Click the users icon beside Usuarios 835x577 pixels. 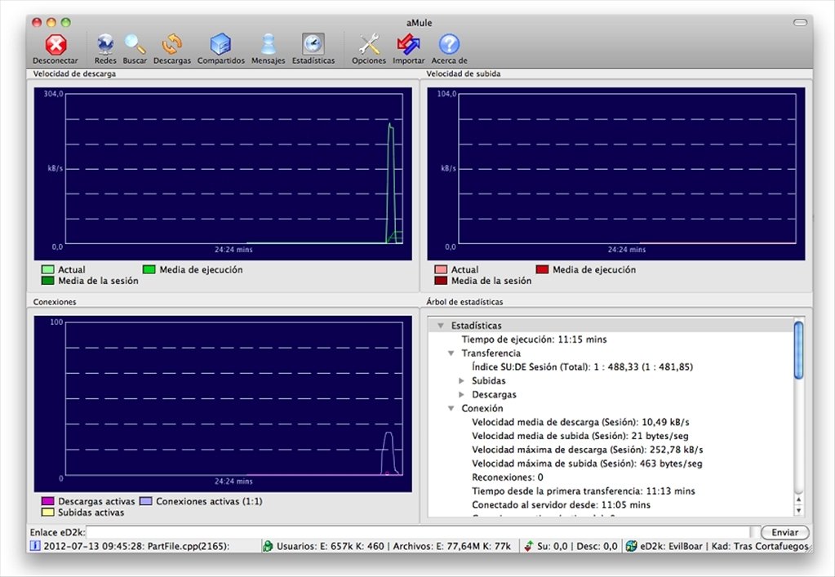(x=268, y=546)
